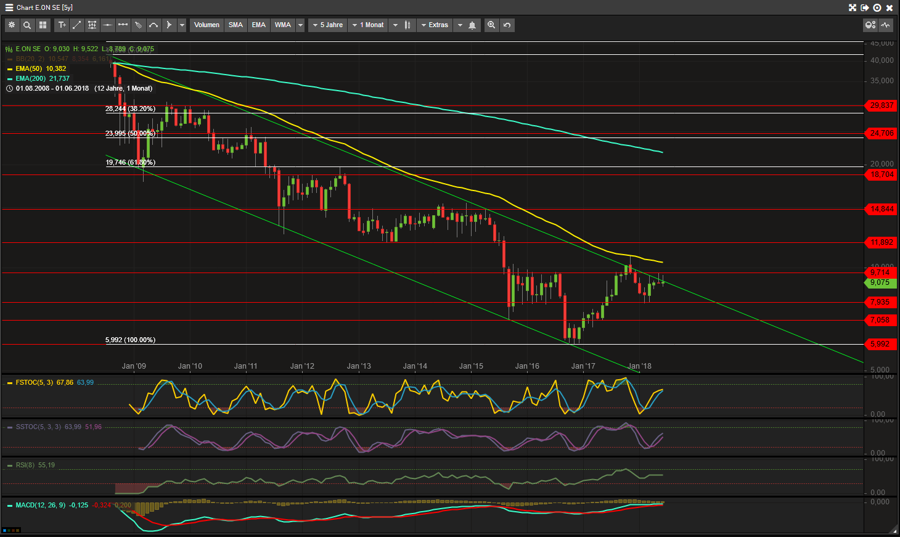Screen dimensions: 900x537
Task: Choose the arc curve drawing tool
Action: tap(153, 25)
